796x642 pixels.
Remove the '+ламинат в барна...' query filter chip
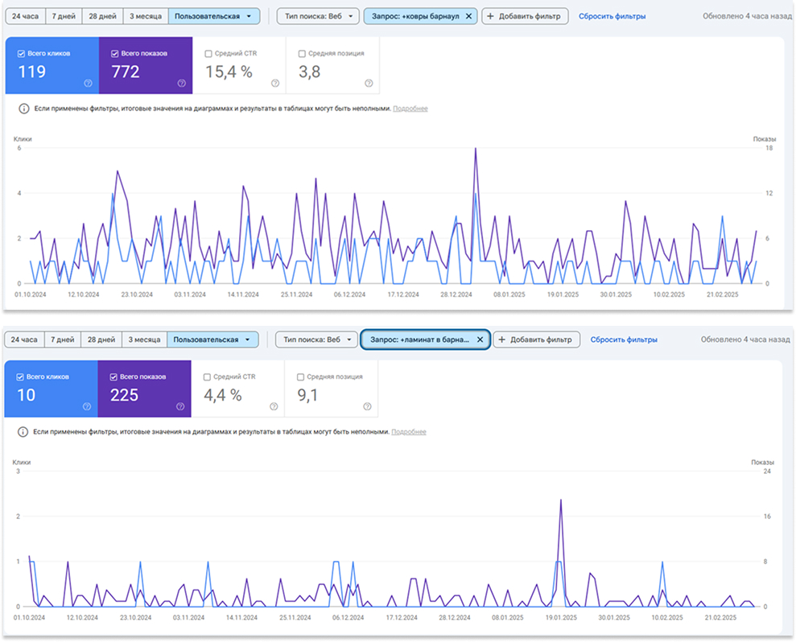(x=480, y=340)
